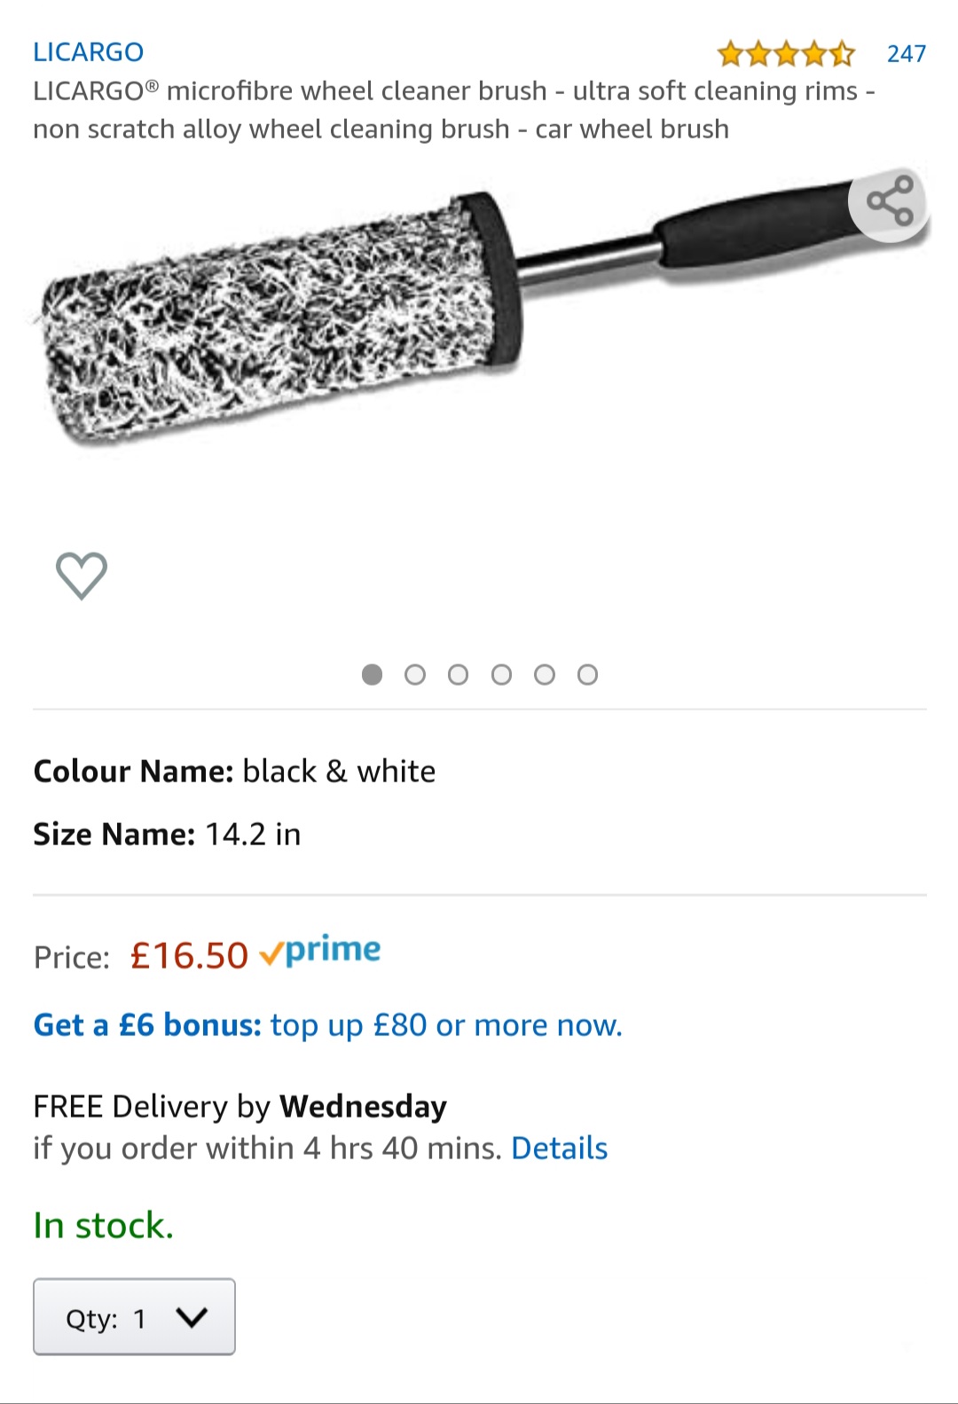
Task: View delivery Details link
Action: coord(559,1149)
